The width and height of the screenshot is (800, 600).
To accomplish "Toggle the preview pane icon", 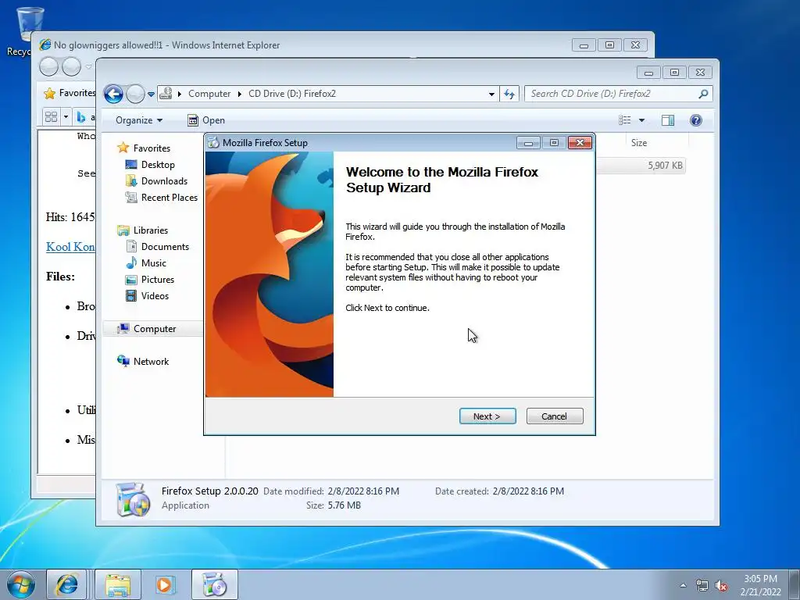I will [668, 120].
